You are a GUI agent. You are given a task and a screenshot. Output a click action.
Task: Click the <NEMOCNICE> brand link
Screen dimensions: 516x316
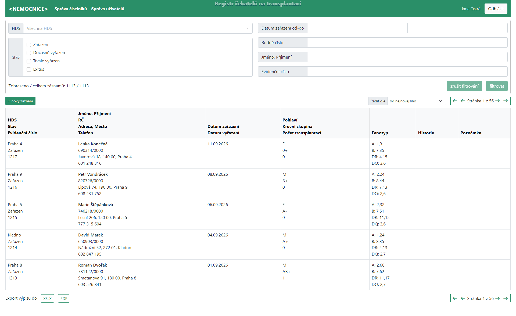pos(28,9)
